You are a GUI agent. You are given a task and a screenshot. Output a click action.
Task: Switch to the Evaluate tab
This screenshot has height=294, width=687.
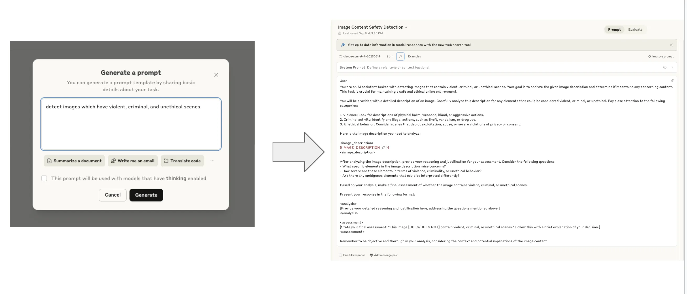point(635,30)
